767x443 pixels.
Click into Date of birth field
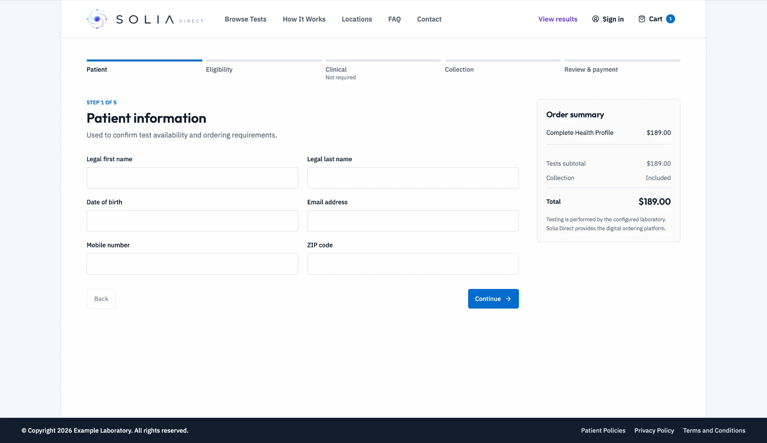click(x=192, y=221)
